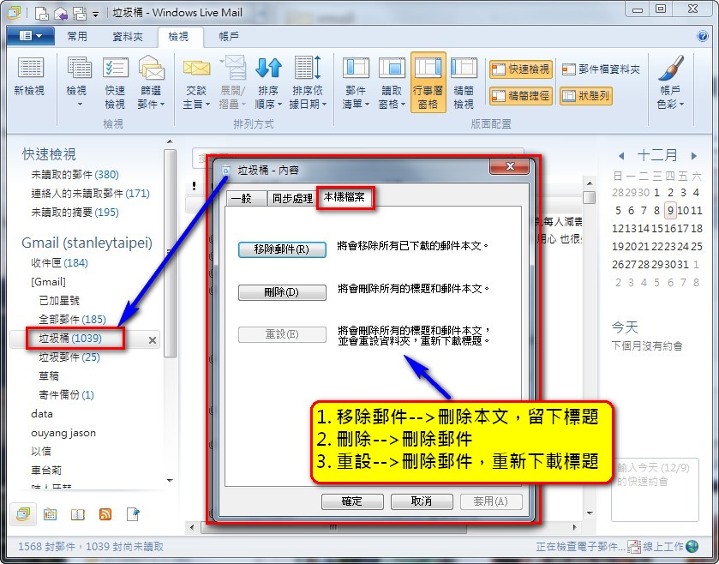Screen dimensions: 719x564
Task: Open 未讀取的郵件 (380) quick view
Action: 75,175
